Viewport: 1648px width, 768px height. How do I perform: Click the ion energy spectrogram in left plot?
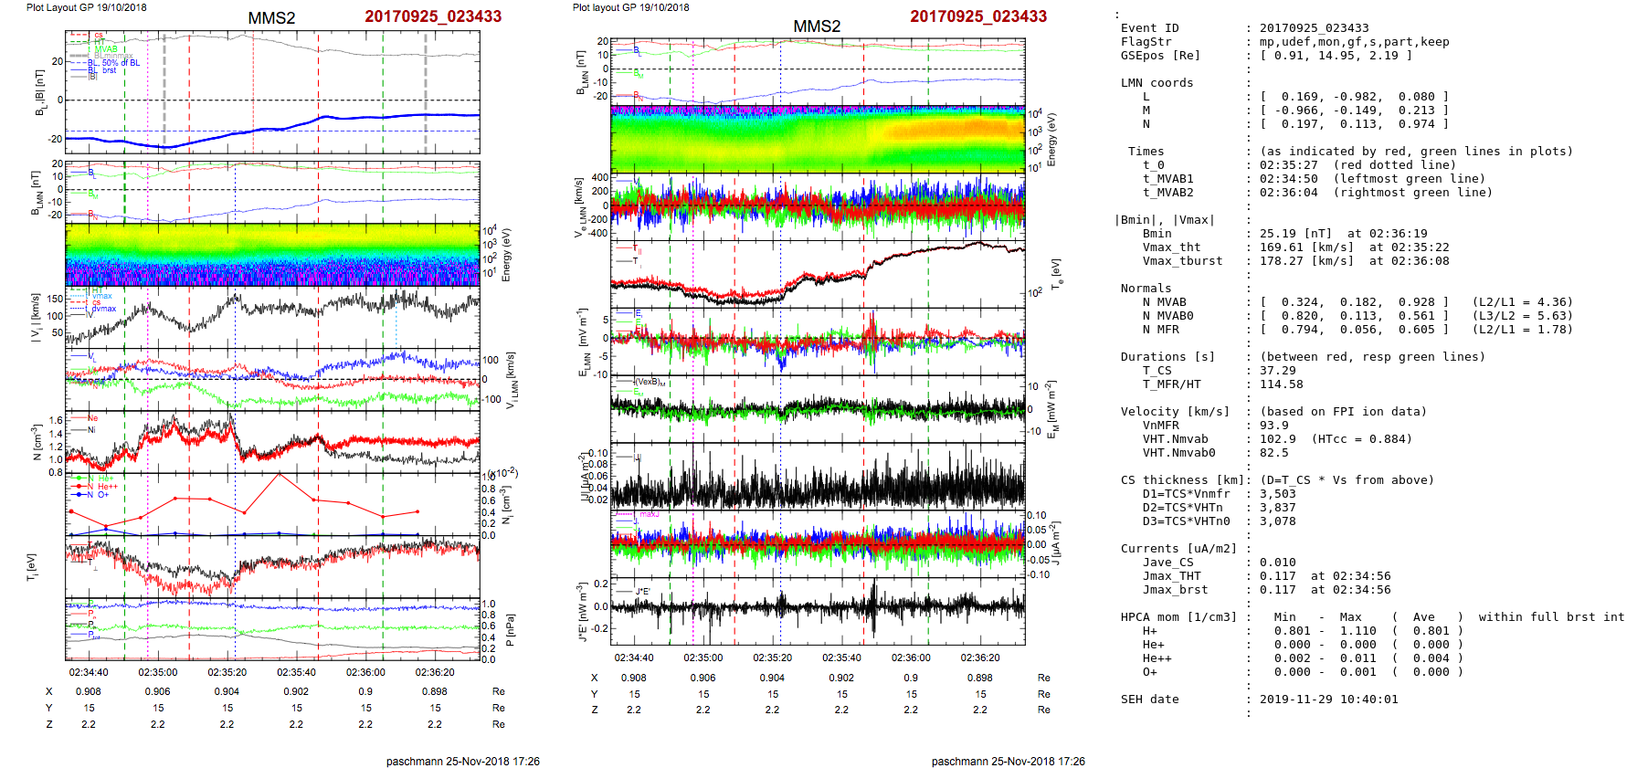pos(272,255)
